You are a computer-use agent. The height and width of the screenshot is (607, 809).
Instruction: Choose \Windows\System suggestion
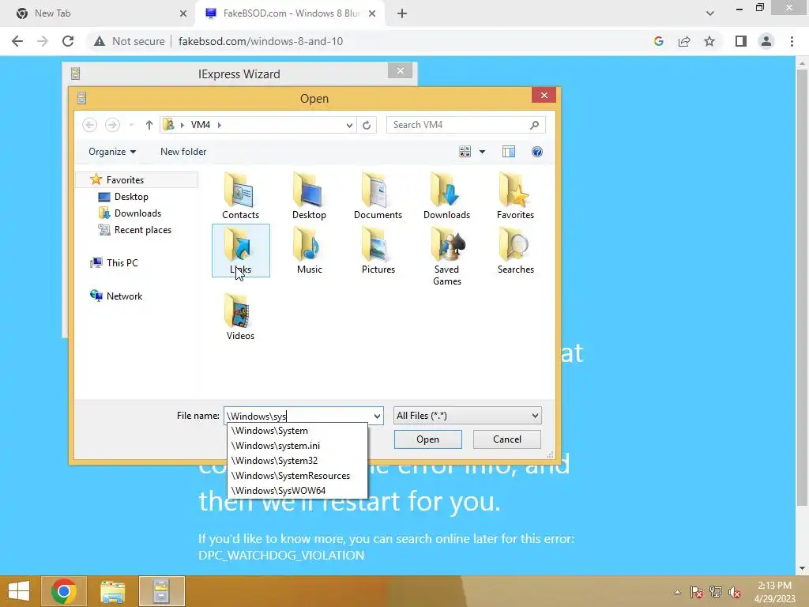(x=297, y=431)
